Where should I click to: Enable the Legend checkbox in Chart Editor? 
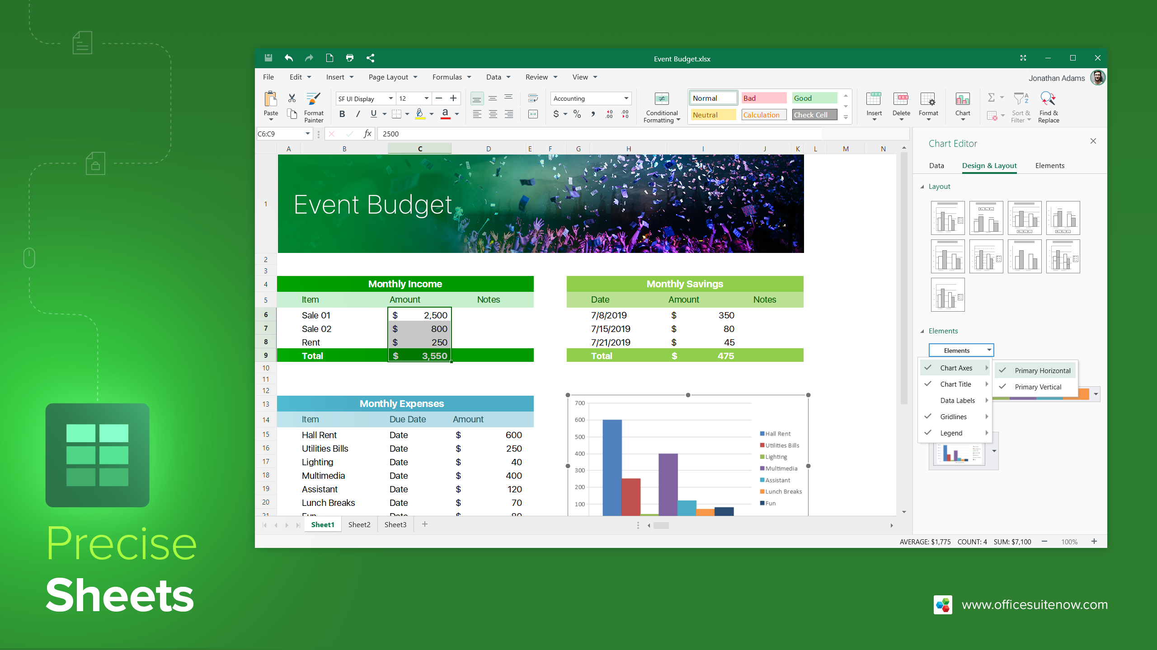[x=928, y=432]
